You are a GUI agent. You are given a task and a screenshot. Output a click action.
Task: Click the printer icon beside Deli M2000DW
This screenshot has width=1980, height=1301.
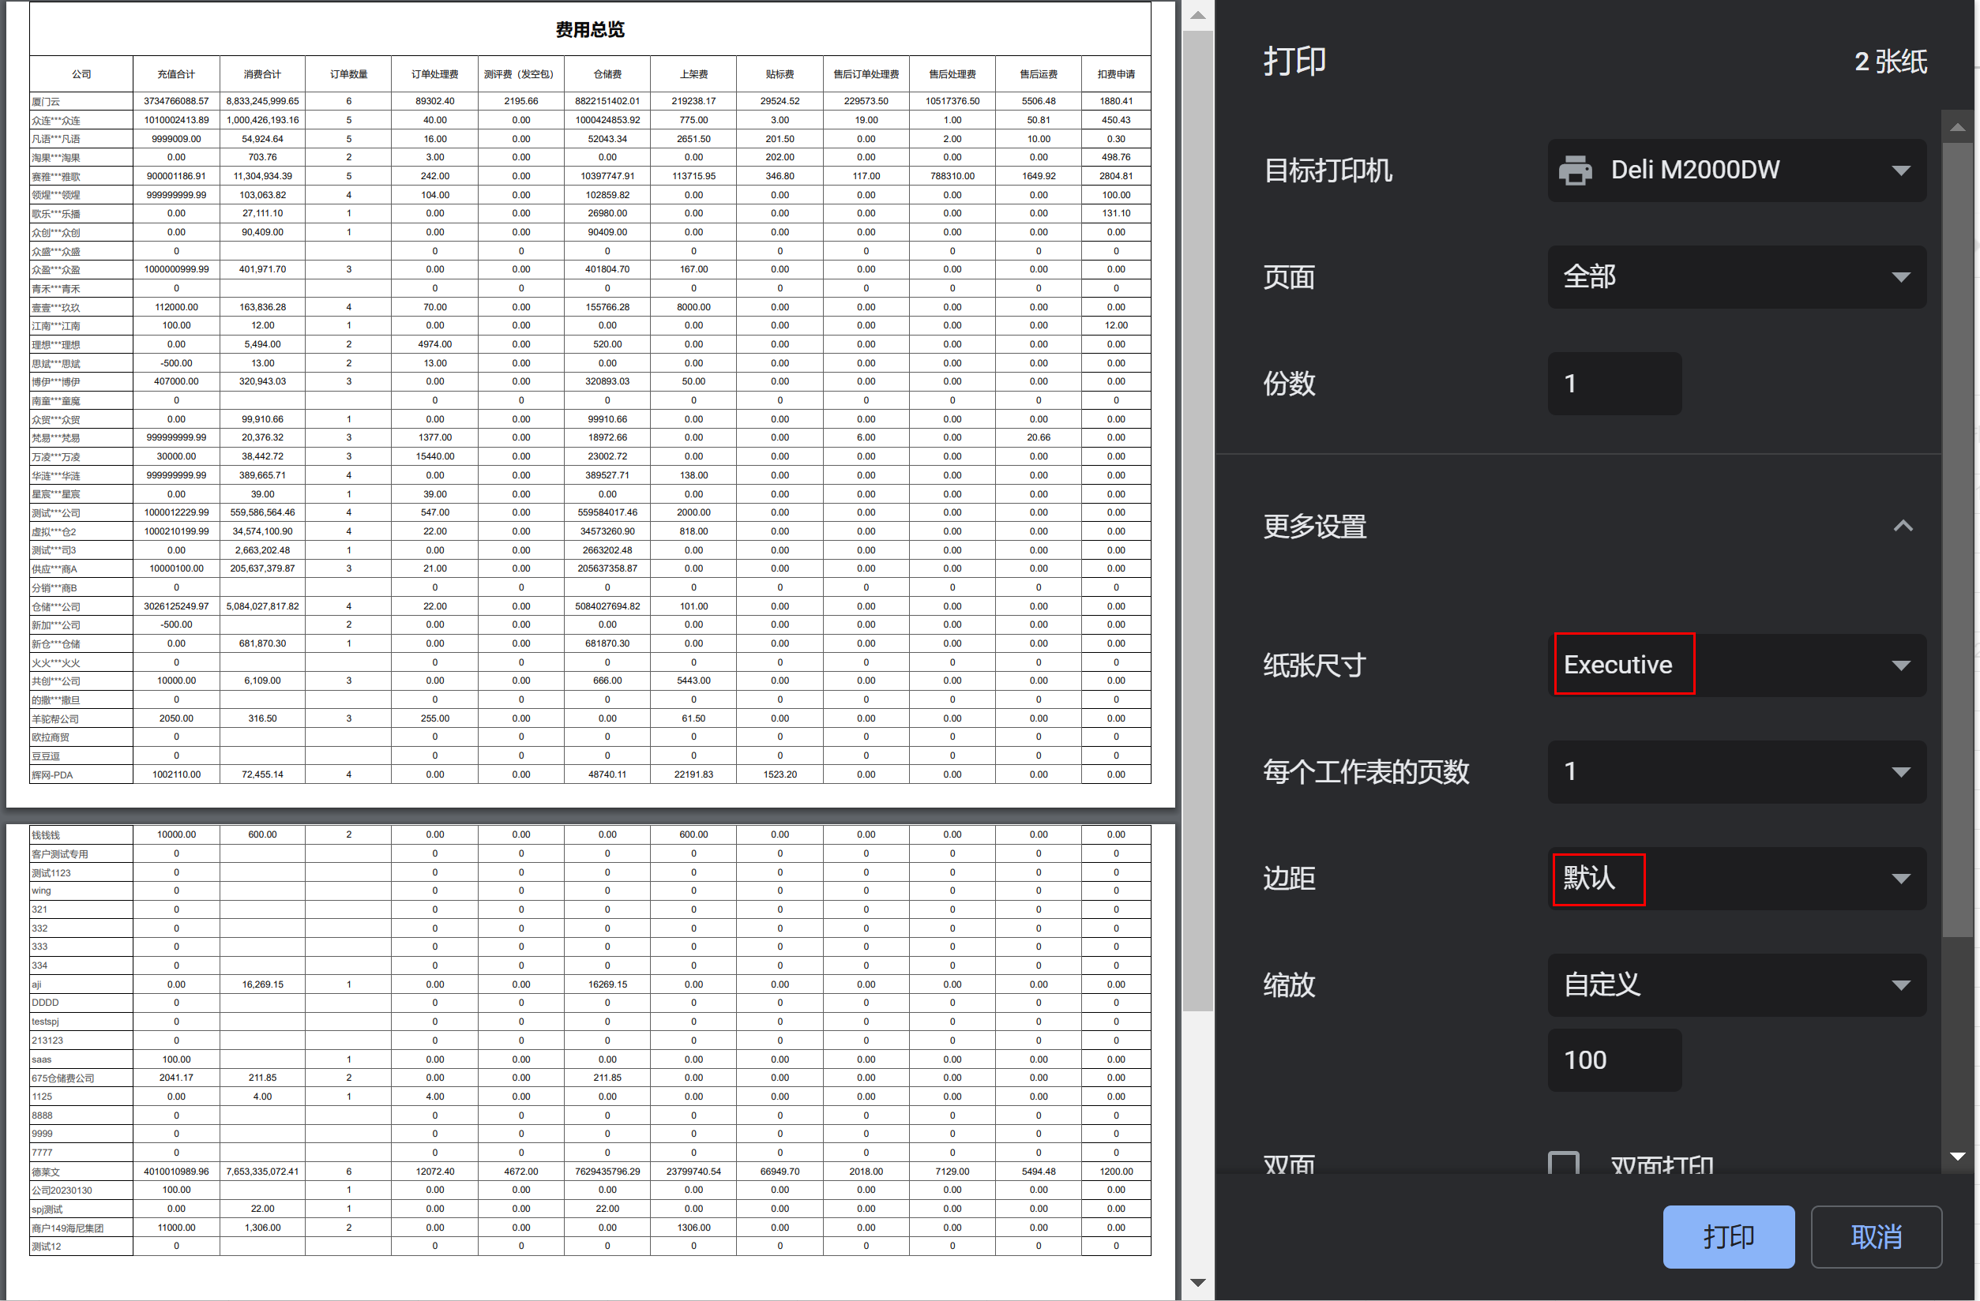click(1574, 171)
